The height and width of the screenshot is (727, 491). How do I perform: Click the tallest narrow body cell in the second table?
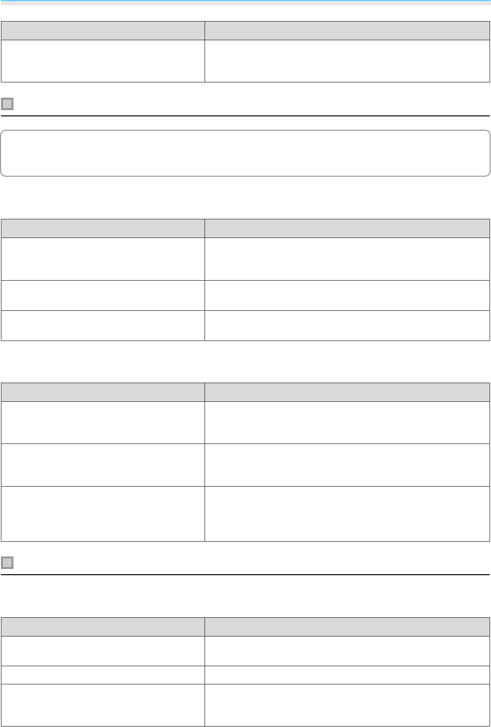tap(103, 259)
